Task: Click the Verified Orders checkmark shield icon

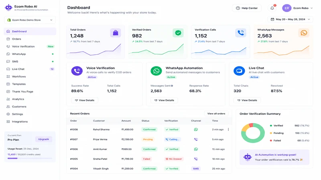Action: coord(178,33)
